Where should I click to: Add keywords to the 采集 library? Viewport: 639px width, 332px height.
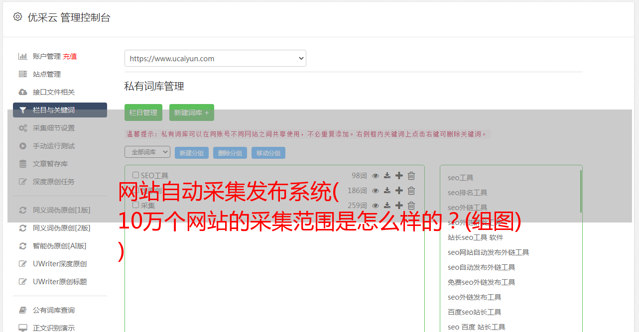pyautogui.click(x=399, y=205)
